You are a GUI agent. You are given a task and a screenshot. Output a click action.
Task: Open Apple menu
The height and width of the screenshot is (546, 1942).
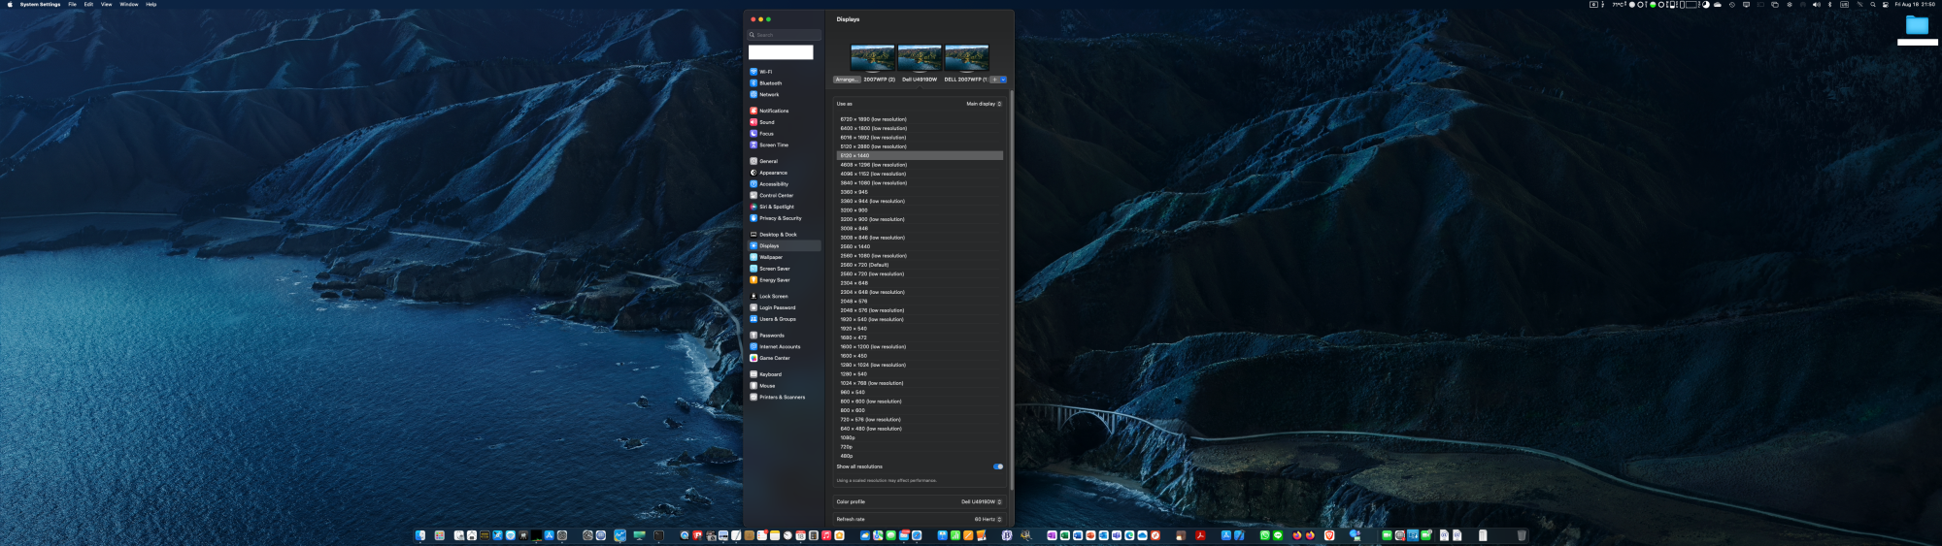[10, 4]
